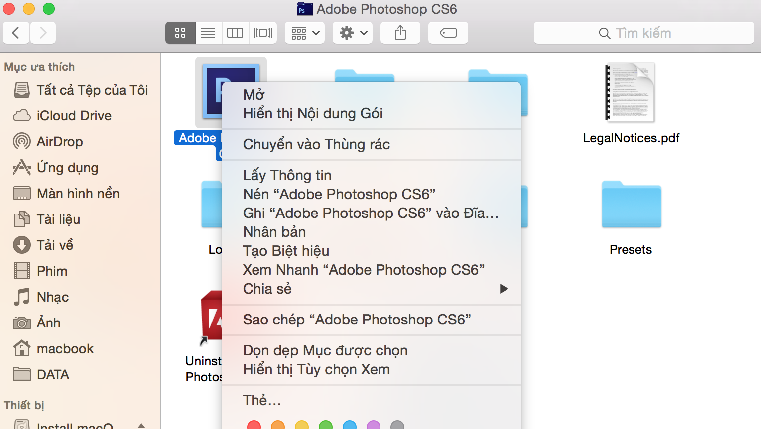Click the edit tags toolbar button
The height and width of the screenshot is (429, 761).
click(x=448, y=33)
